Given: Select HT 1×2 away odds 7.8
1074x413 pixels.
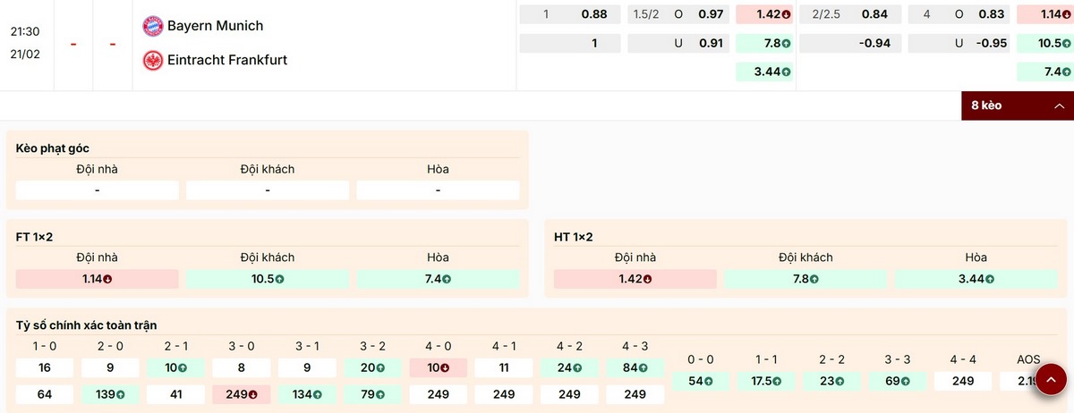Looking at the screenshot, I should coord(805,279).
